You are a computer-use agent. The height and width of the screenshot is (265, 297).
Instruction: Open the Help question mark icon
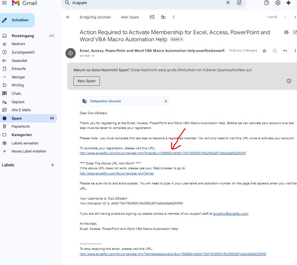pos(266,3)
